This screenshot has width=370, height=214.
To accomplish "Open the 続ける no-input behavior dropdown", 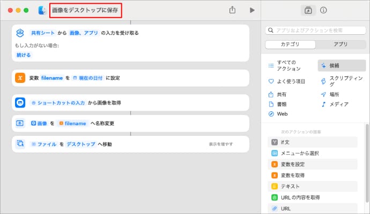I will (24, 55).
